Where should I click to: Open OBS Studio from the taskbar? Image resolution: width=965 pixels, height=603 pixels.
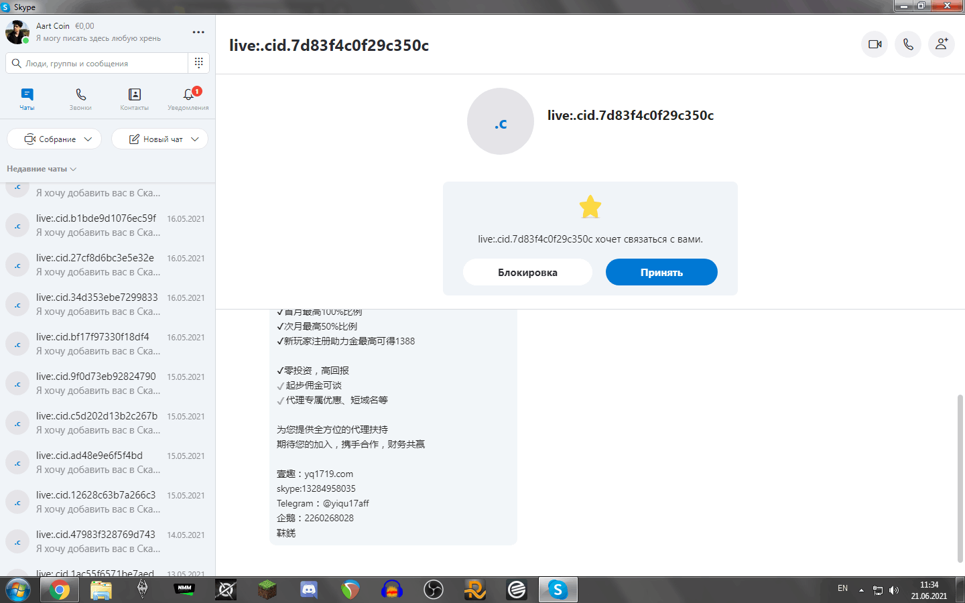(x=434, y=590)
